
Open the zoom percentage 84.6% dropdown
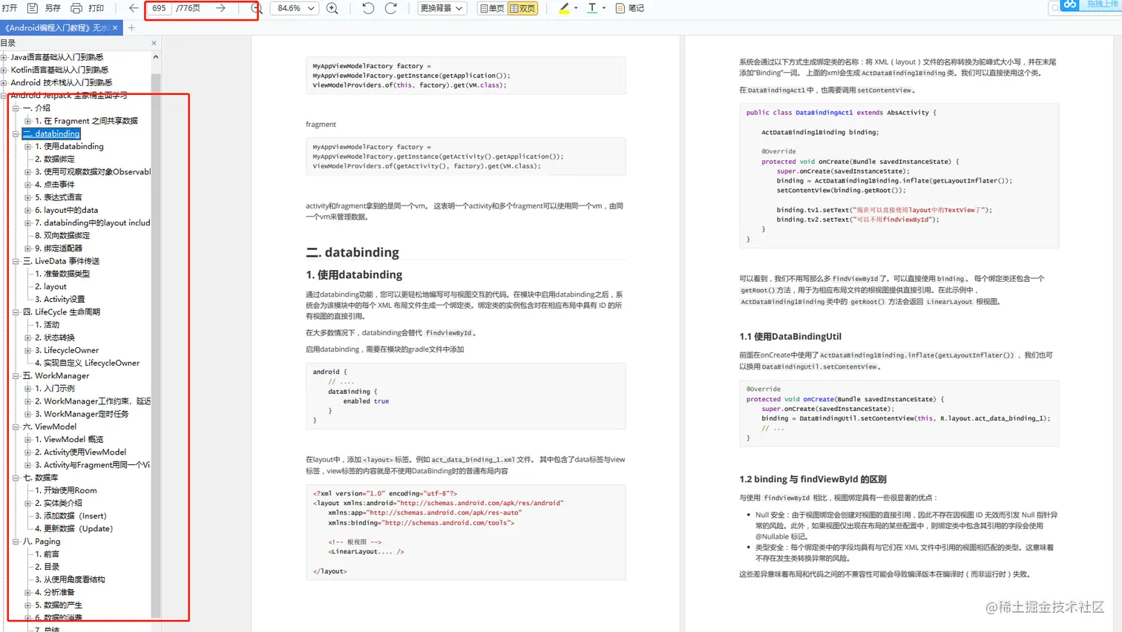click(295, 8)
